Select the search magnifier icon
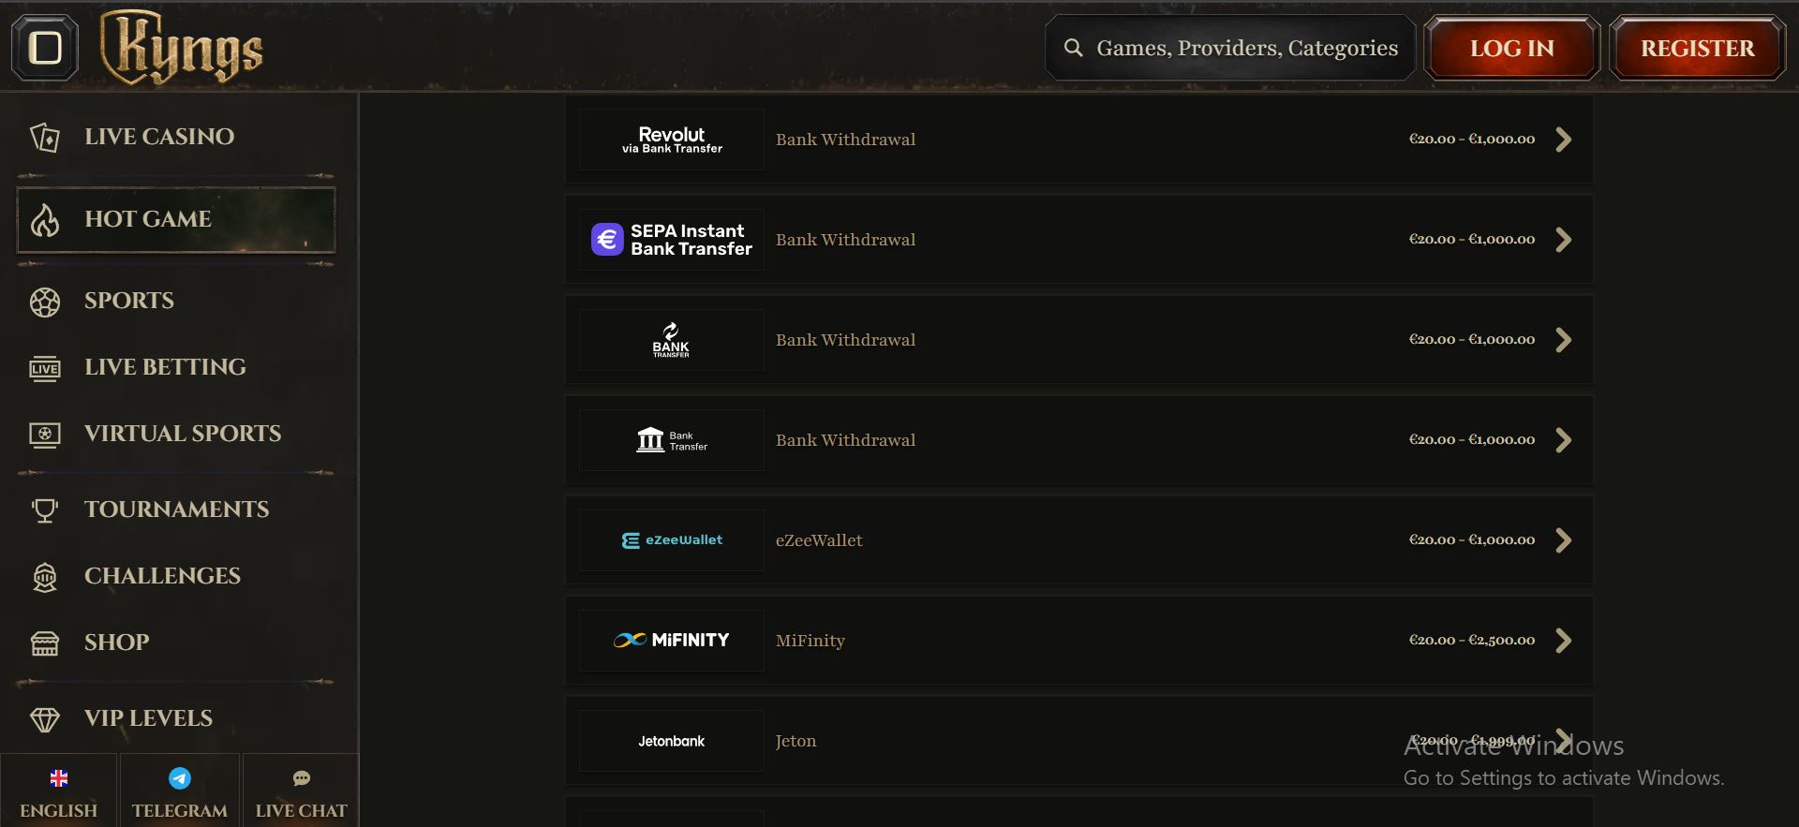1799x827 pixels. tap(1074, 48)
